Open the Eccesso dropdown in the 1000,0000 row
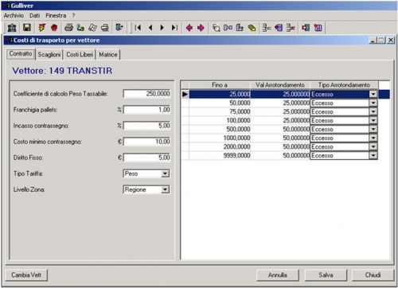The height and width of the screenshot is (288, 398). coord(373,138)
